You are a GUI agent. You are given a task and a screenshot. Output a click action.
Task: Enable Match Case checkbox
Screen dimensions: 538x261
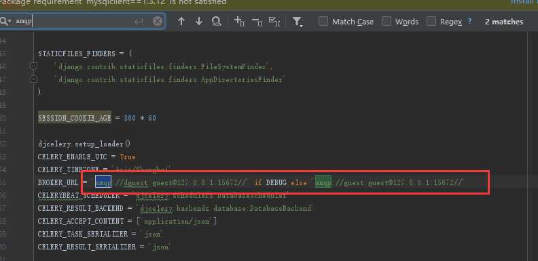coord(323,21)
